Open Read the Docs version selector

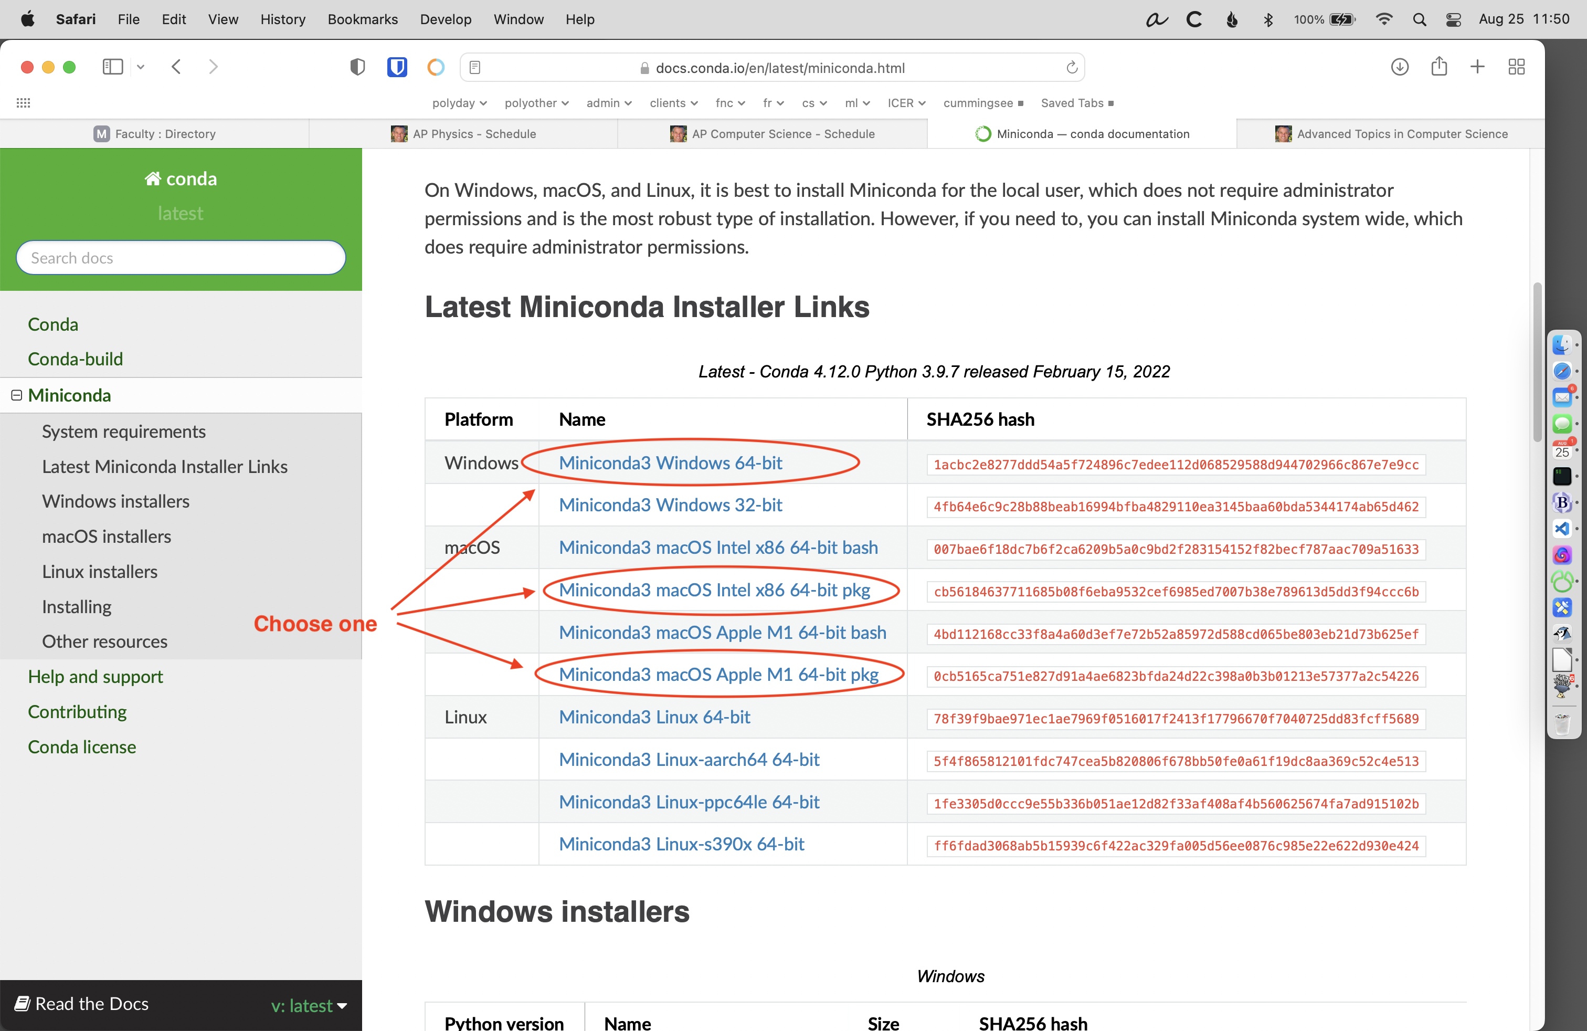click(310, 1005)
